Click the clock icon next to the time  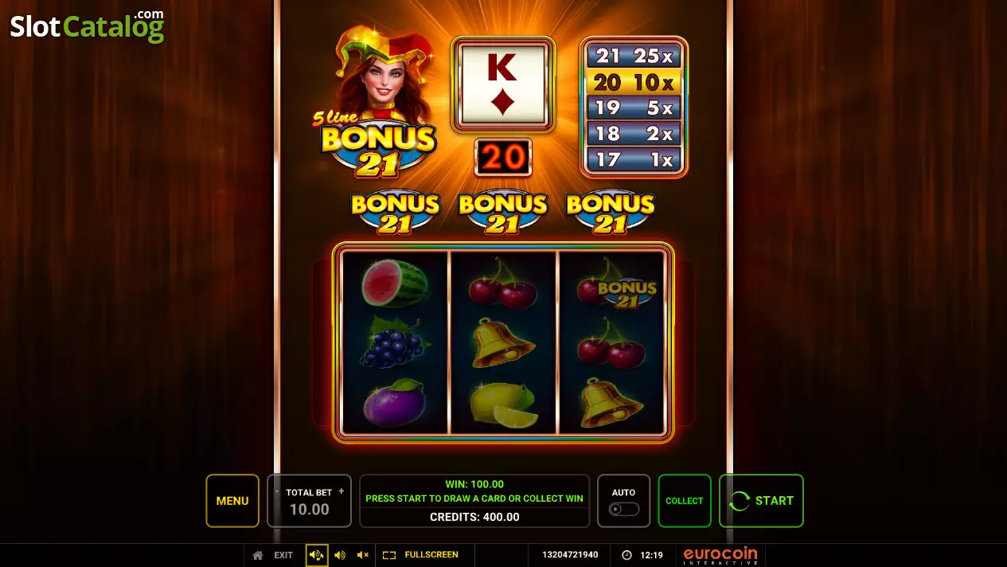626,555
